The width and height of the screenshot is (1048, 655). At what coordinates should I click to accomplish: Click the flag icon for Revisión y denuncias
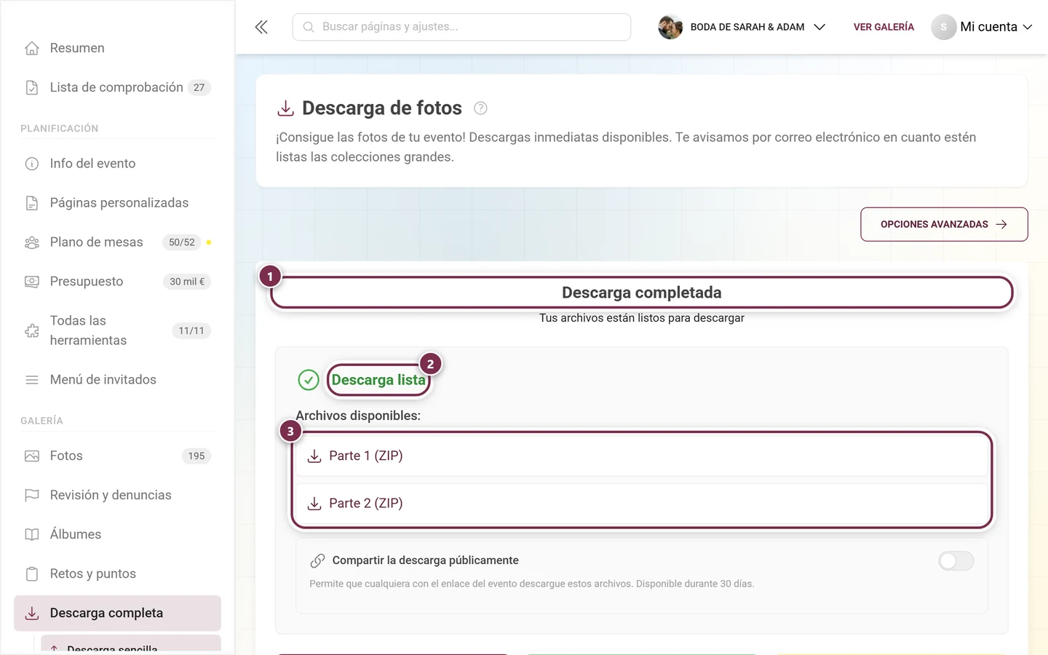point(32,496)
